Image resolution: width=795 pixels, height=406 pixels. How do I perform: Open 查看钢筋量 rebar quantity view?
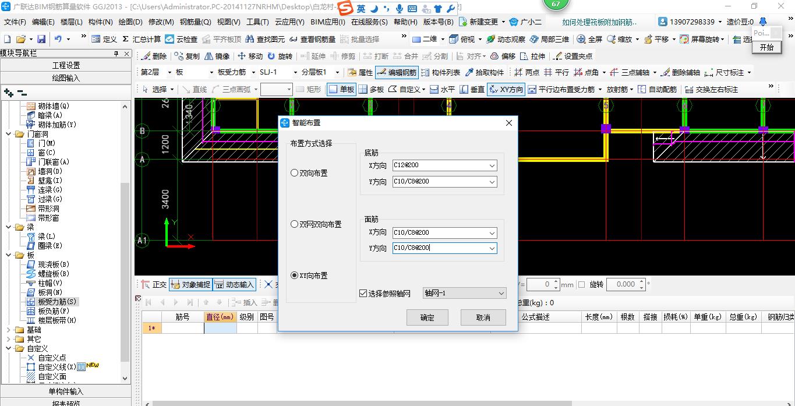coord(313,39)
